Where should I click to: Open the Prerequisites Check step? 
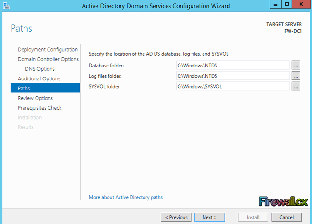click(x=39, y=108)
